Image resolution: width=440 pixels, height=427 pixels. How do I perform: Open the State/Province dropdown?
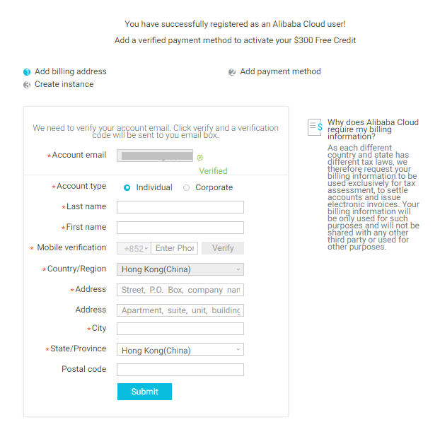180,350
